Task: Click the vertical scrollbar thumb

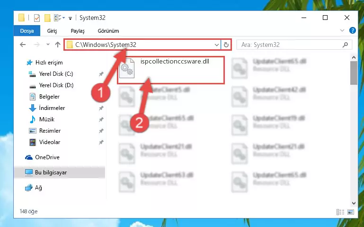Action: [x=354, y=73]
